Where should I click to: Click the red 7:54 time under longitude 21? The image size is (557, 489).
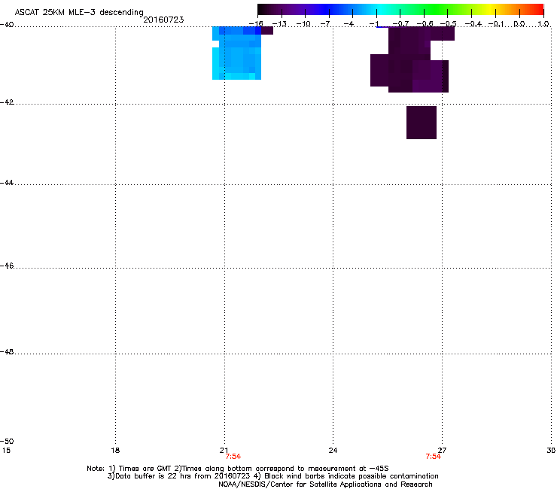[233, 457]
